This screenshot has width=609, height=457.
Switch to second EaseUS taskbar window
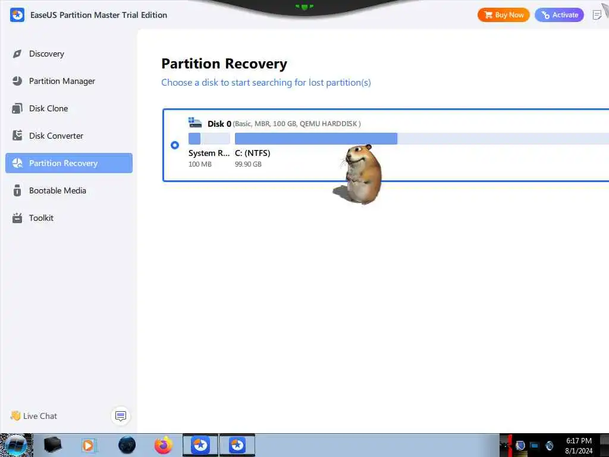pos(237,445)
